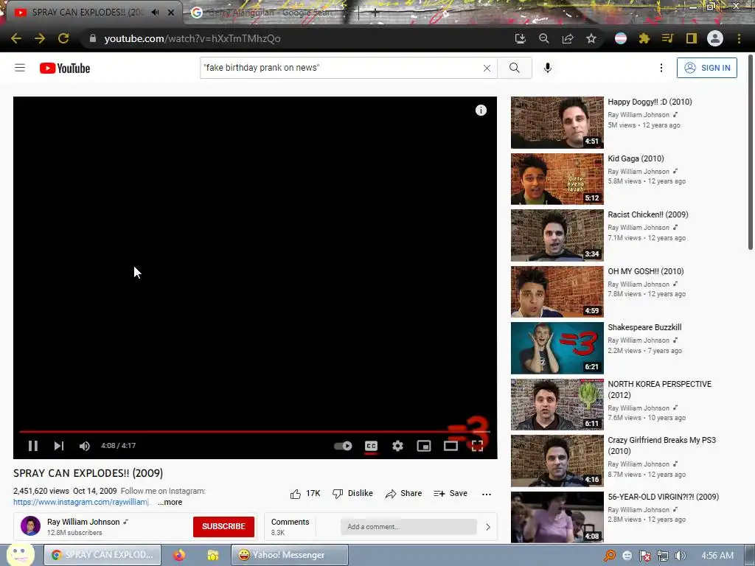Click the search magnifier button
This screenshot has width=755, height=566.
514,68
